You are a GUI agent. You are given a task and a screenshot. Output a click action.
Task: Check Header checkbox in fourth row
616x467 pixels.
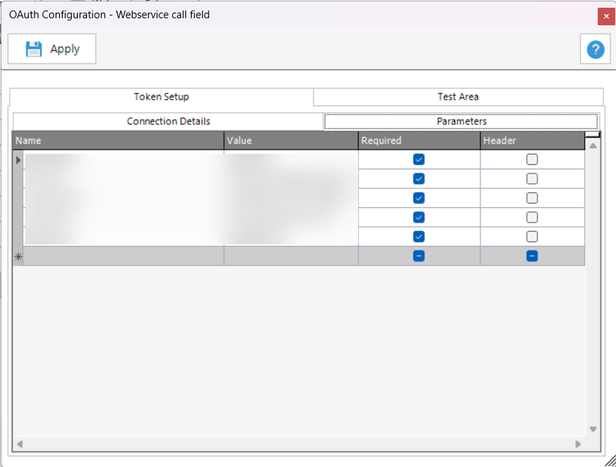click(532, 217)
